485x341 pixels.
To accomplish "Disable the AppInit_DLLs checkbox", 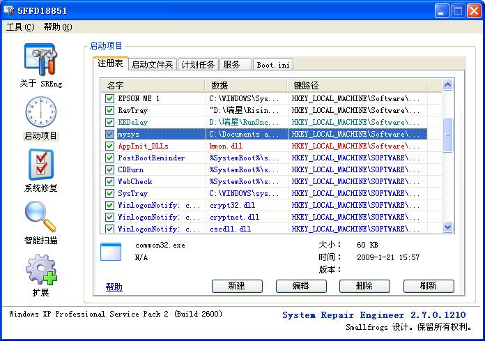I will (x=109, y=146).
